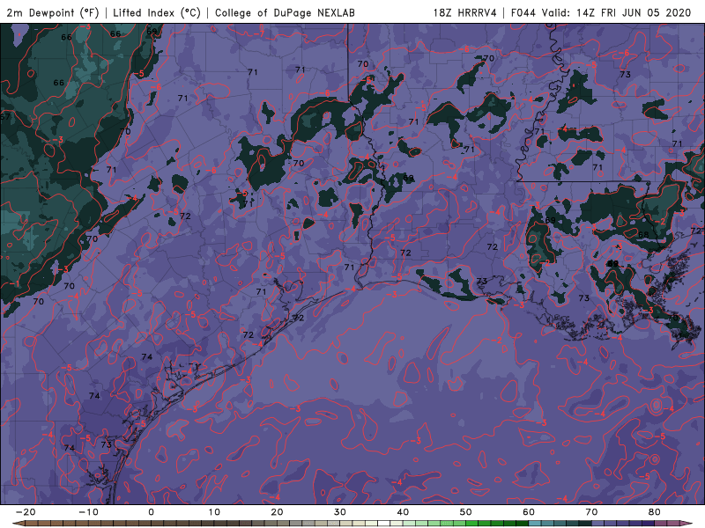
Task: Click the '60' color scale label
Action: click(x=529, y=512)
